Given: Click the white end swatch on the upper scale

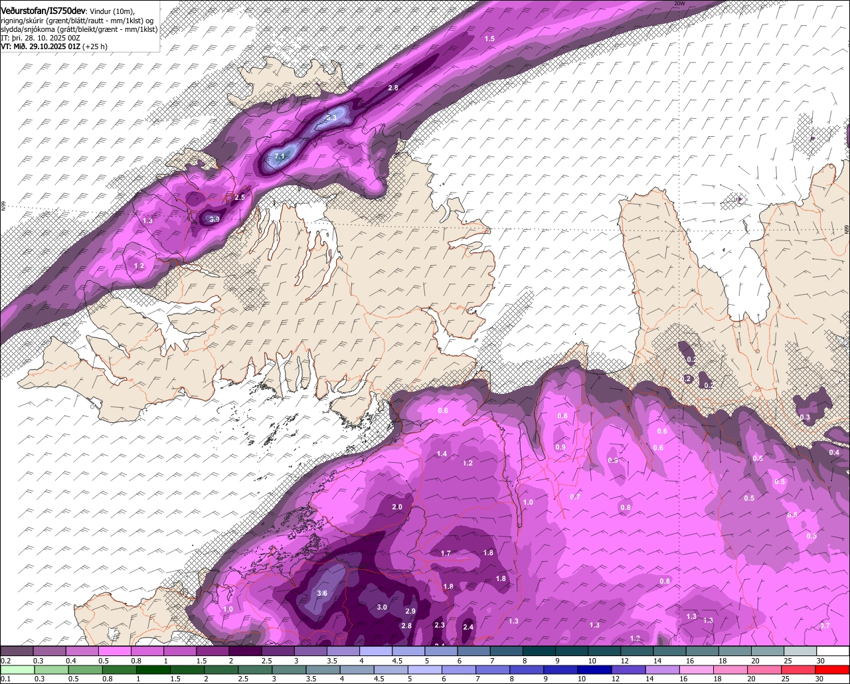Looking at the screenshot, I should point(833,651).
